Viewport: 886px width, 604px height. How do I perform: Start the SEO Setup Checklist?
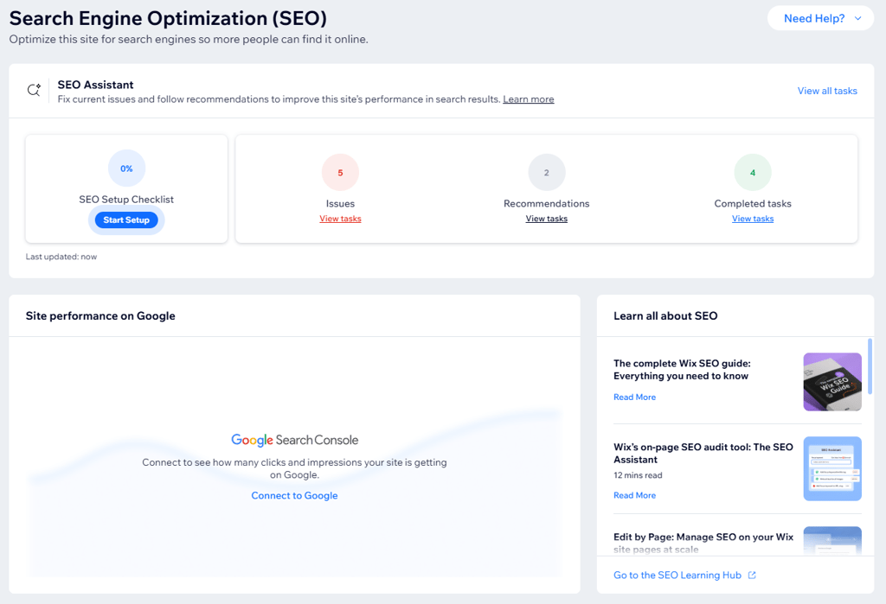tap(126, 220)
